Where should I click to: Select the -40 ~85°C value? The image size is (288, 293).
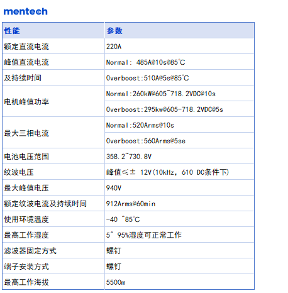[x=123, y=219]
